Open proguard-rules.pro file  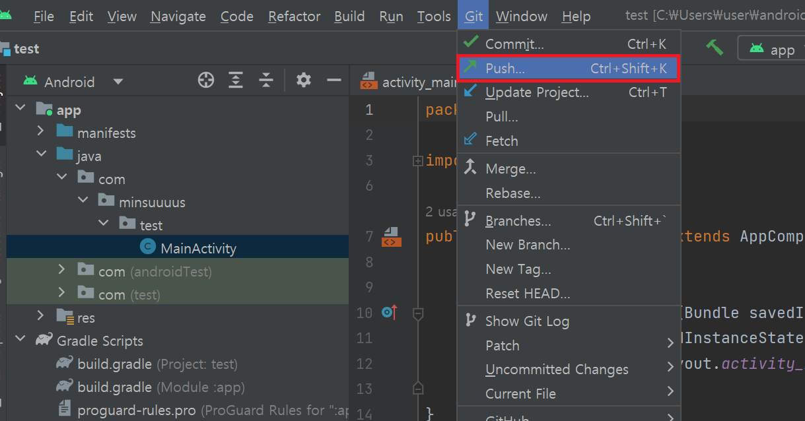tap(202, 410)
